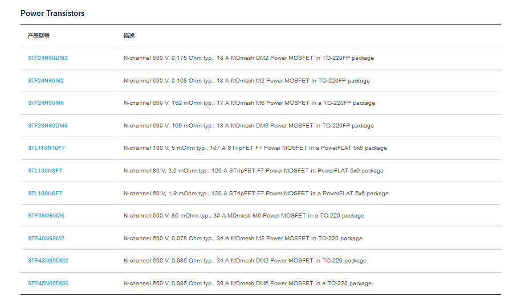This screenshot has width=521, height=304.
Task: Open the STP36N60M6 product link
Action: (x=46, y=216)
